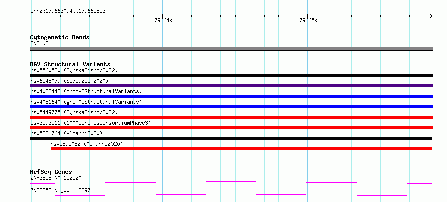This screenshot has height=202, width=447.
Task: Select the black nsv5560580 variant bar
Action: pyautogui.click(x=231, y=75)
